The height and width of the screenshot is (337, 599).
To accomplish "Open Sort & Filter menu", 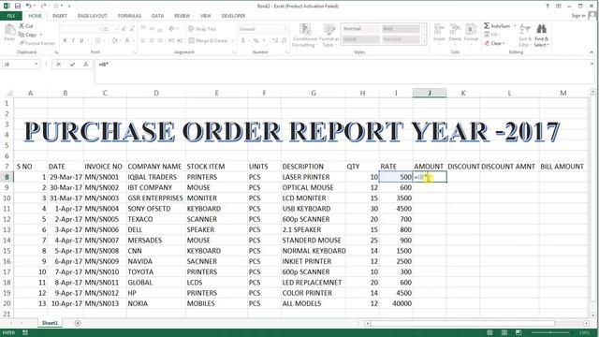I will 525,36.
